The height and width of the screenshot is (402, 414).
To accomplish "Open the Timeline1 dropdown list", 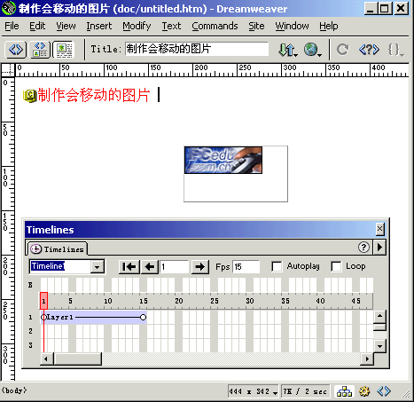I will [x=97, y=267].
